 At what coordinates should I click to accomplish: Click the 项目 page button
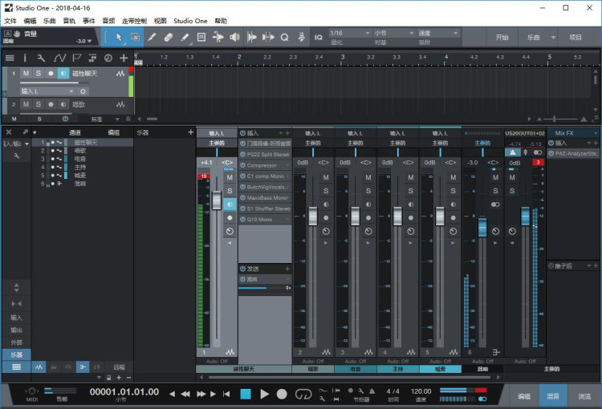click(576, 37)
